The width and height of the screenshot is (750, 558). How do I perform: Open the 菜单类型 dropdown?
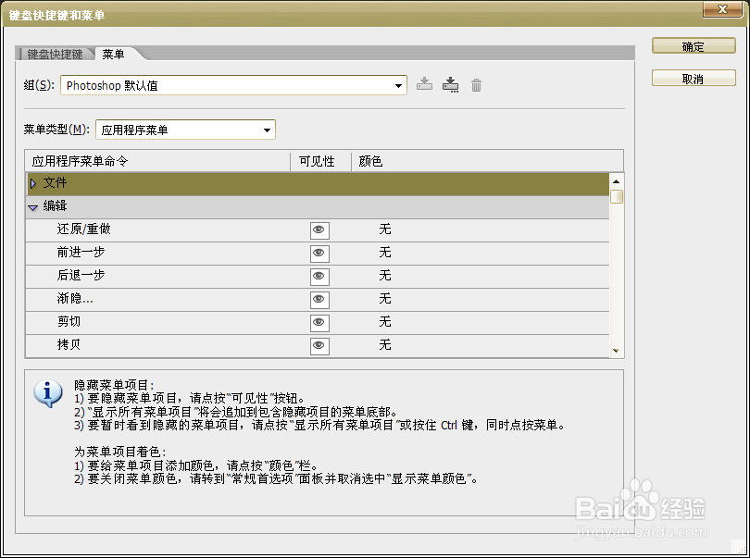268,130
